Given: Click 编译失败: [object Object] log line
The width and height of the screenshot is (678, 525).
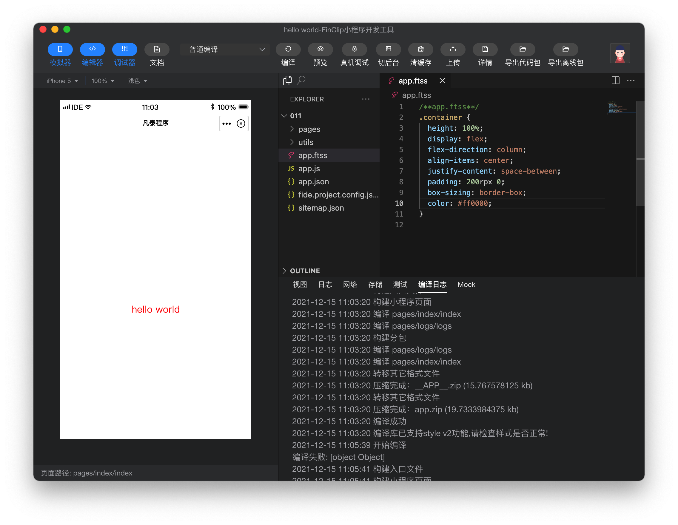Looking at the screenshot, I should [x=338, y=457].
